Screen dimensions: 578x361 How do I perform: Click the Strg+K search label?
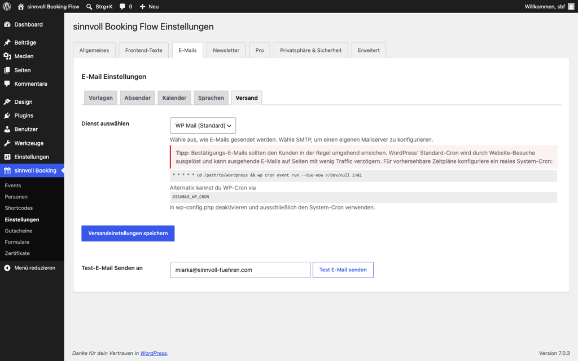(104, 7)
